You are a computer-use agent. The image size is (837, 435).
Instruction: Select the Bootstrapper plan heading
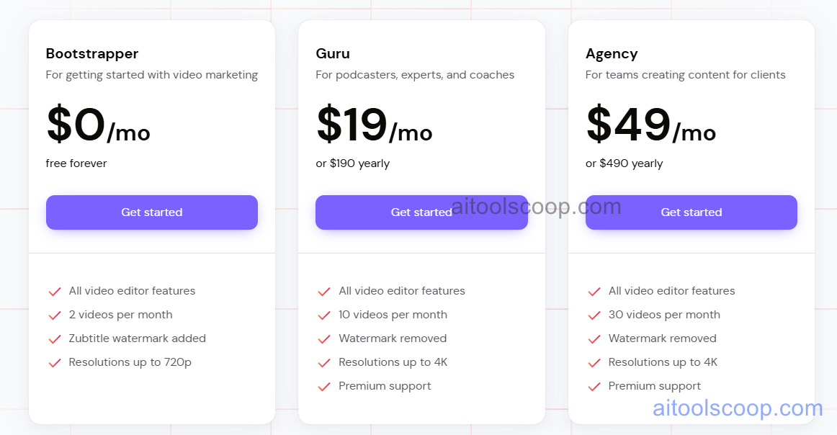click(92, 53)
